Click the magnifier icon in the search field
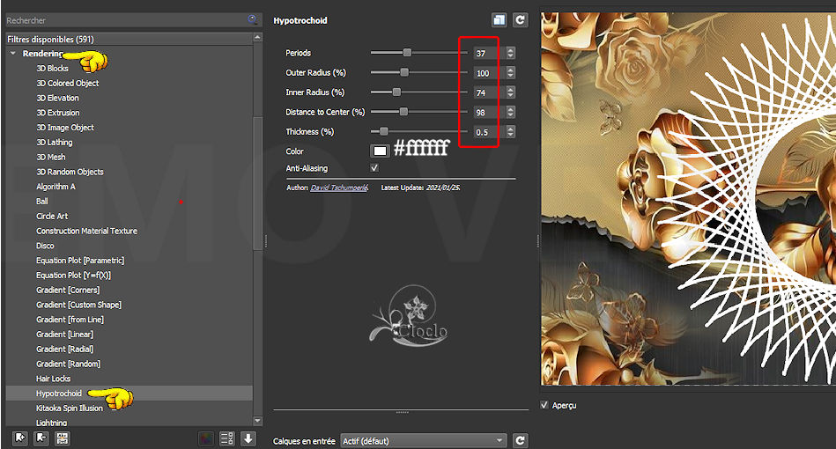The image size is (836, 449). 253,18
